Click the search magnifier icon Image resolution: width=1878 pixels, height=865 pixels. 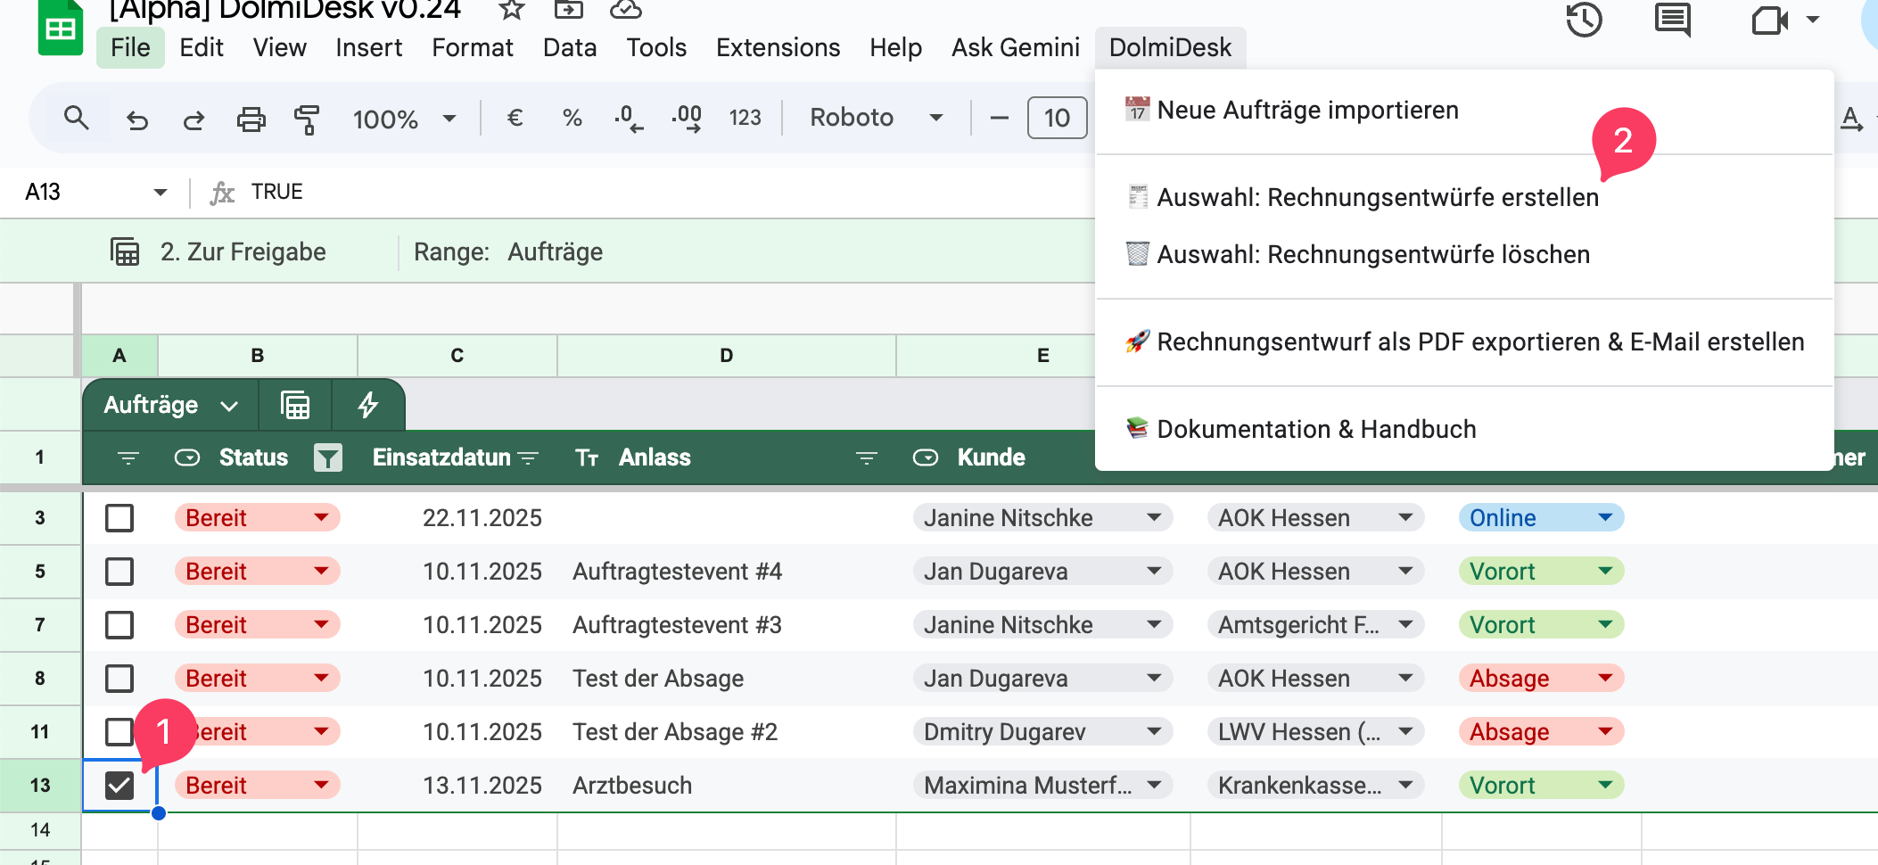click(x=77, y=118)
